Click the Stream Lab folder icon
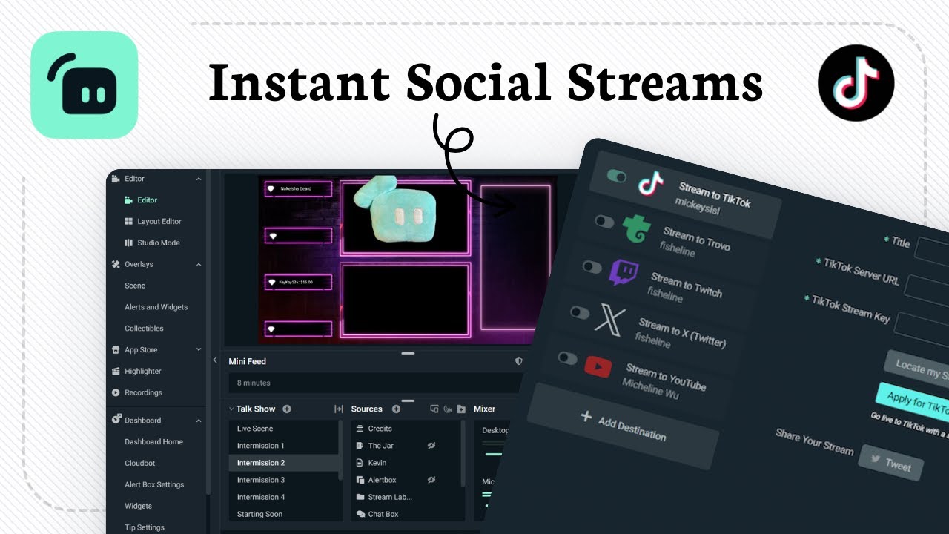 360,497
